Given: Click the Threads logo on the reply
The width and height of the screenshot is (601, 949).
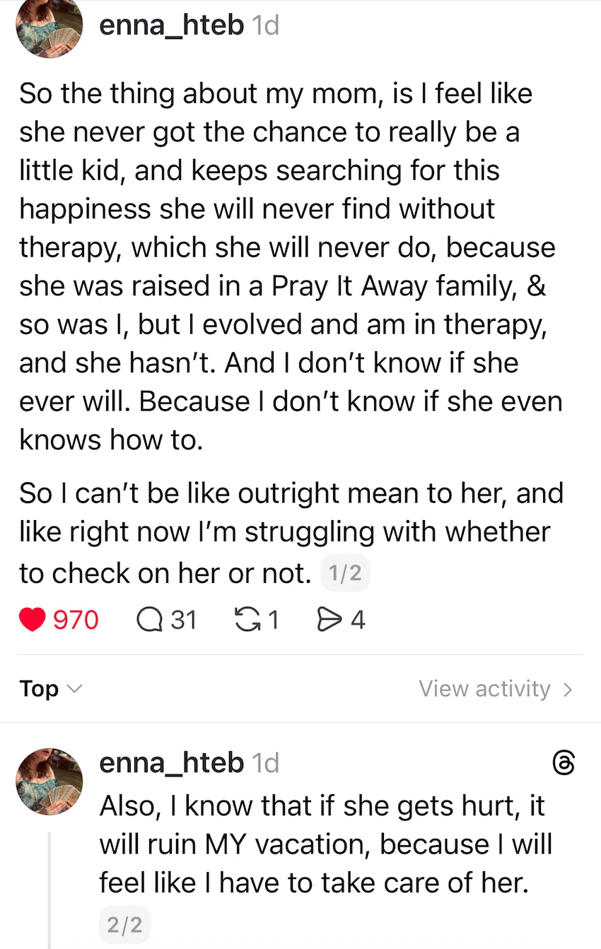Looking at the screenshot, I should (x=563, y=764).
